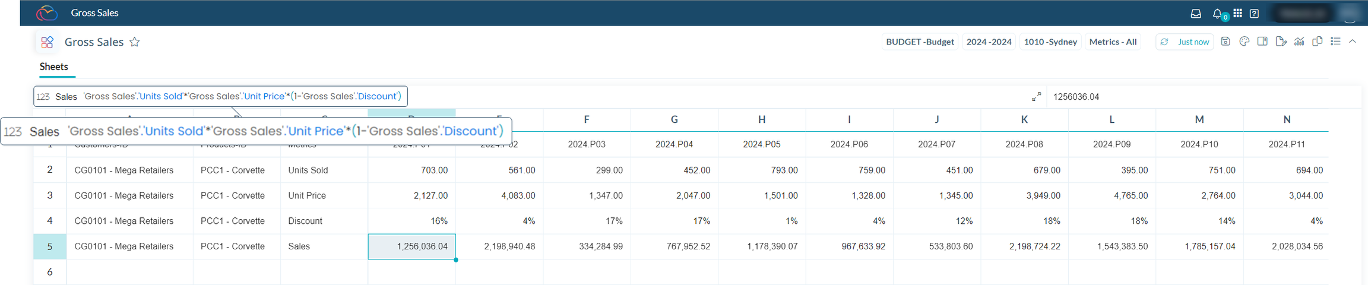Toggle the Gross Sales favorite star
The width and height of the screenshot is (1368, 285).
[135, 42]
